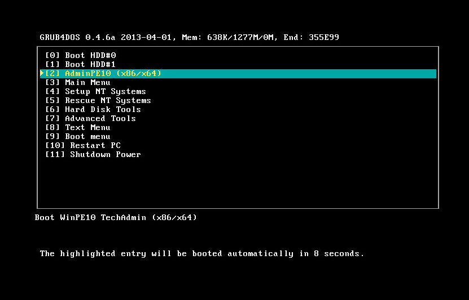Click the automatic boot countdown message
469x300 pixels.
(x=201, y=254)
